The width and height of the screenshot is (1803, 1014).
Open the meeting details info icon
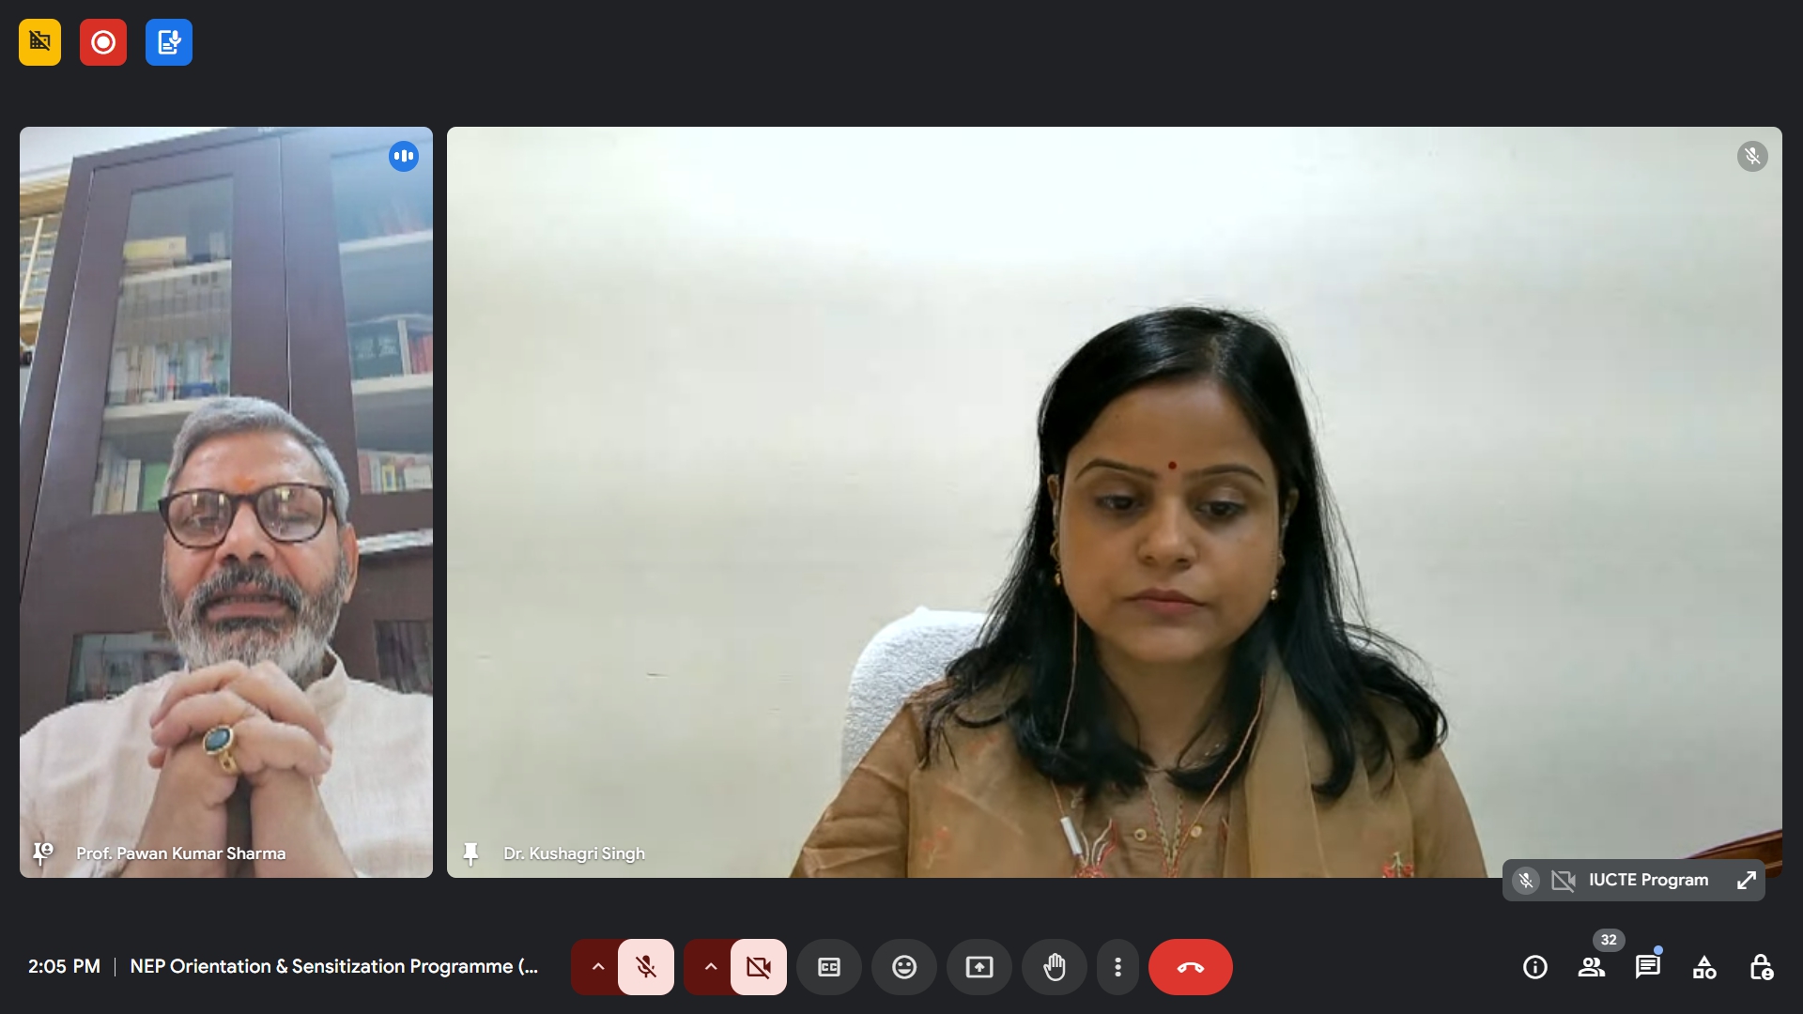click(x=1534, y=967)
